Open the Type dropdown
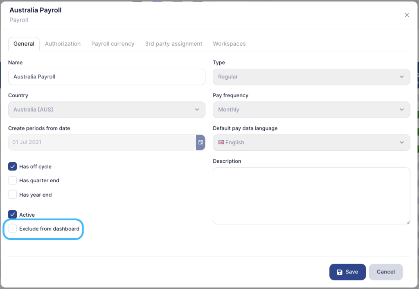The width and height of the screenshot is (419, 289). click(311, 77)
